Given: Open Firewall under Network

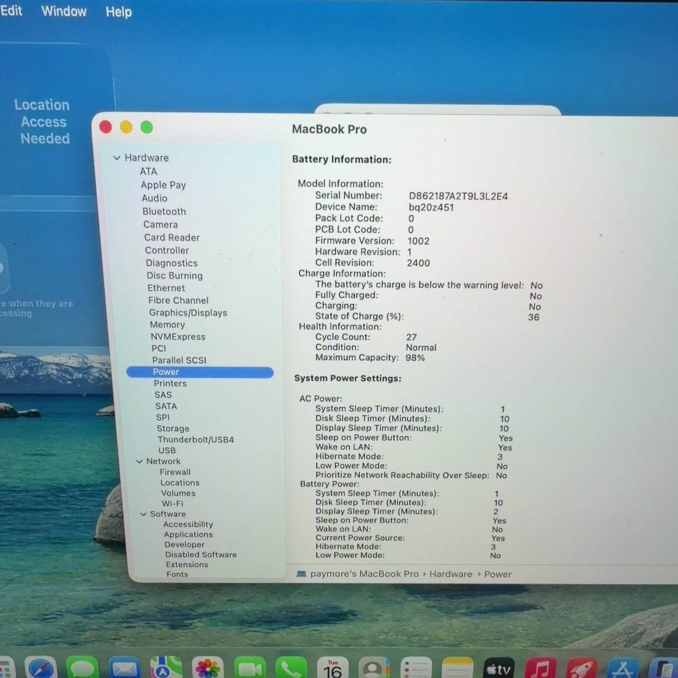Looking at the screenshot, I should (175, 472).
